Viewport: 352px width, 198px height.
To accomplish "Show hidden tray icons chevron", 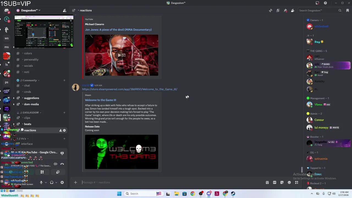I will tap(312, 194).
